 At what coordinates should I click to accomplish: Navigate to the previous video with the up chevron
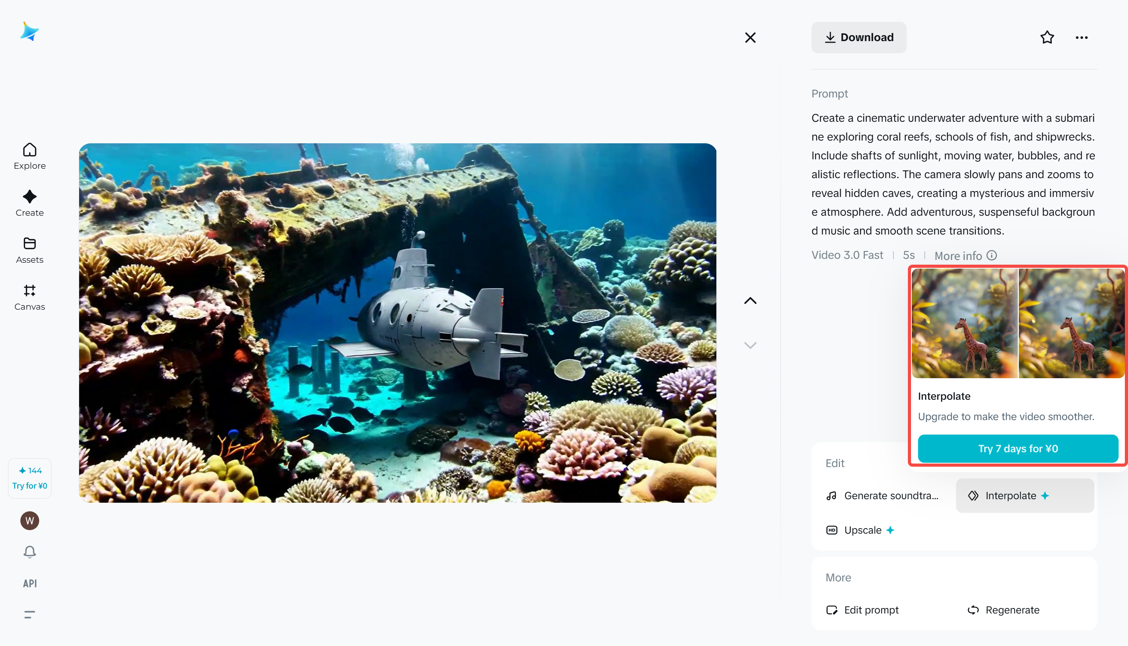(750, 300)
